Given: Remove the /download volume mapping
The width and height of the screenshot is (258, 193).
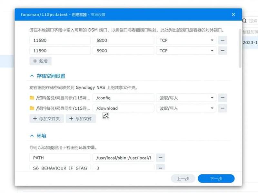Looking at the screenshot, I should coord(223,108).
